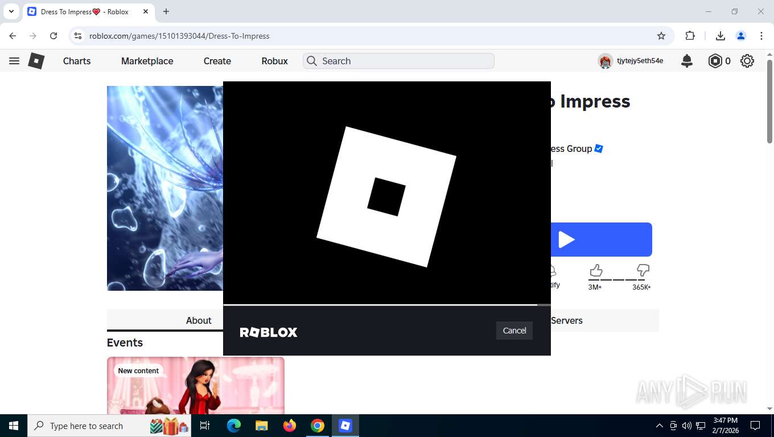Click the thumbs up like icon
The height and width of the screenshot is (437, 774).
596,270
